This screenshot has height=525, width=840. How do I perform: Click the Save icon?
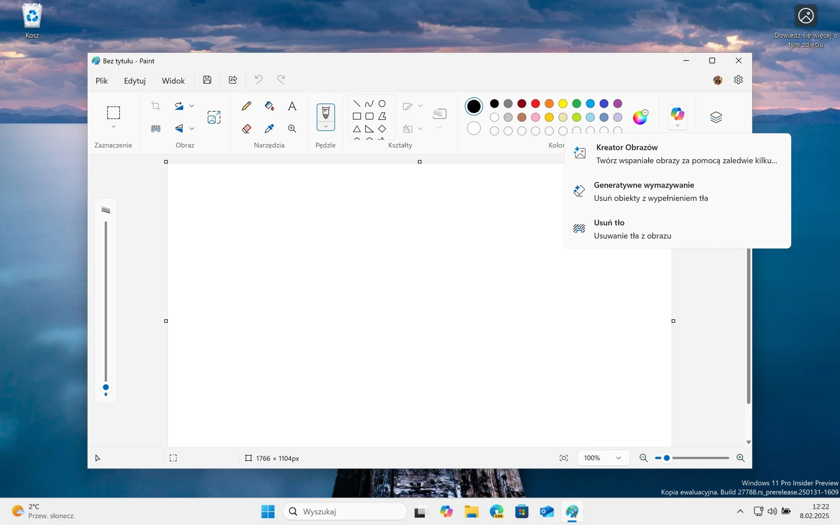207,80
